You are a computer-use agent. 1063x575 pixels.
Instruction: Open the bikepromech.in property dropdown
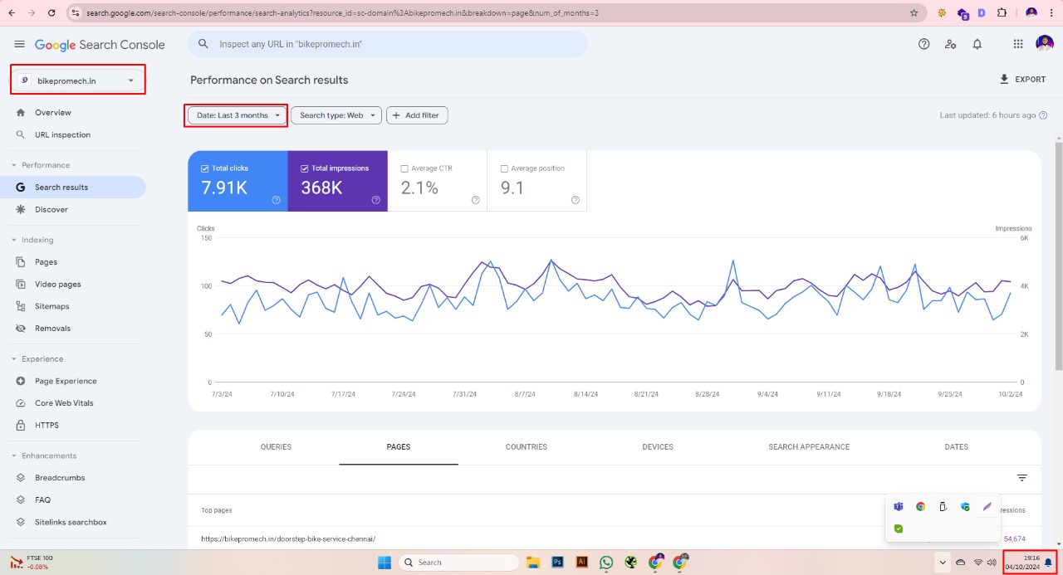(78, 80)
